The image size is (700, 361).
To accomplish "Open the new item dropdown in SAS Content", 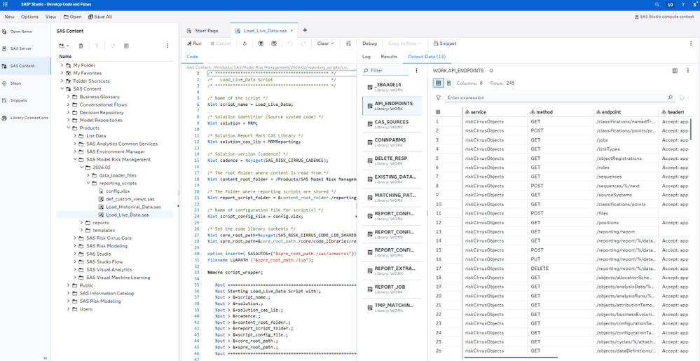I will tap(64, 46).
